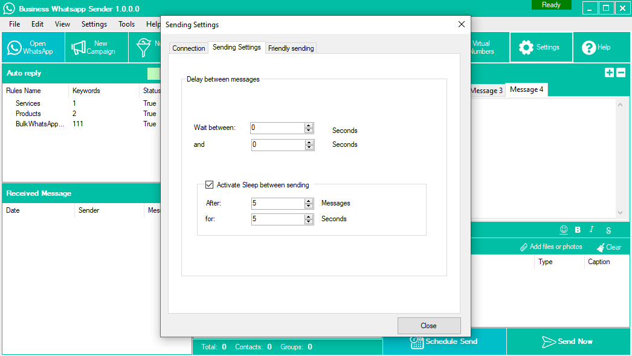632x356 pixels.
Task: Clear the attachments list with broom icon
Action: pyautogui.click(x=609, y=247)
